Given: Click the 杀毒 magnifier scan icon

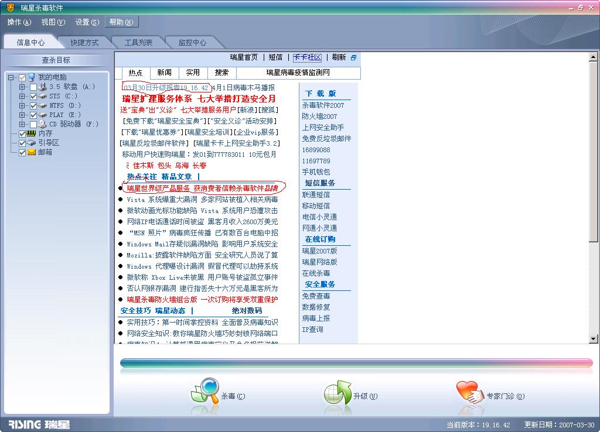Looking at the screenshot, I should (205, 390).
